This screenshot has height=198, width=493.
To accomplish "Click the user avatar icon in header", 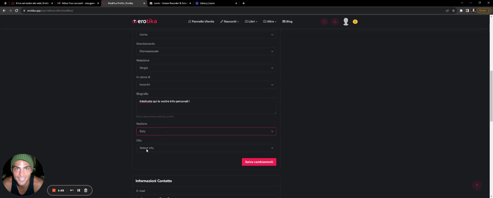I will click(x=346, y=22).
